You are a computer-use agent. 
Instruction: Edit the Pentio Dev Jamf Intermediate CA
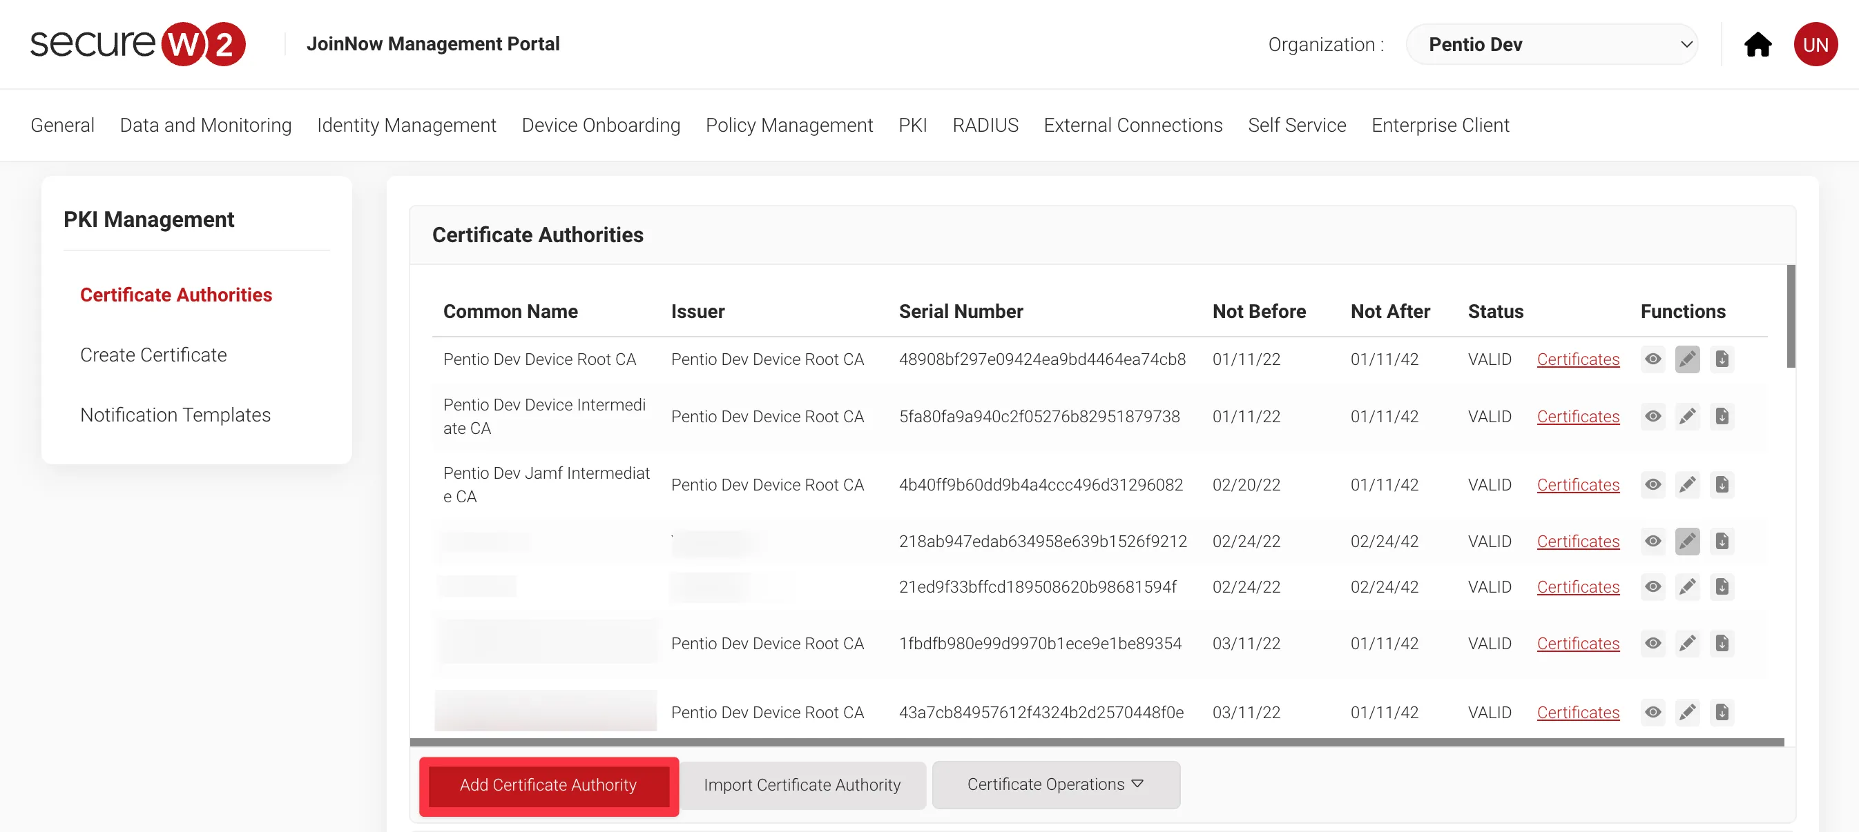pyautogui.click(x=1687, y=484)
